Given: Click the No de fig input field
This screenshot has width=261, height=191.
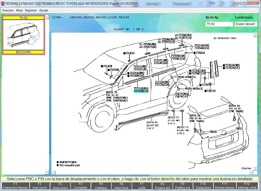Looking at the screenshot, I should coord(219,24).
